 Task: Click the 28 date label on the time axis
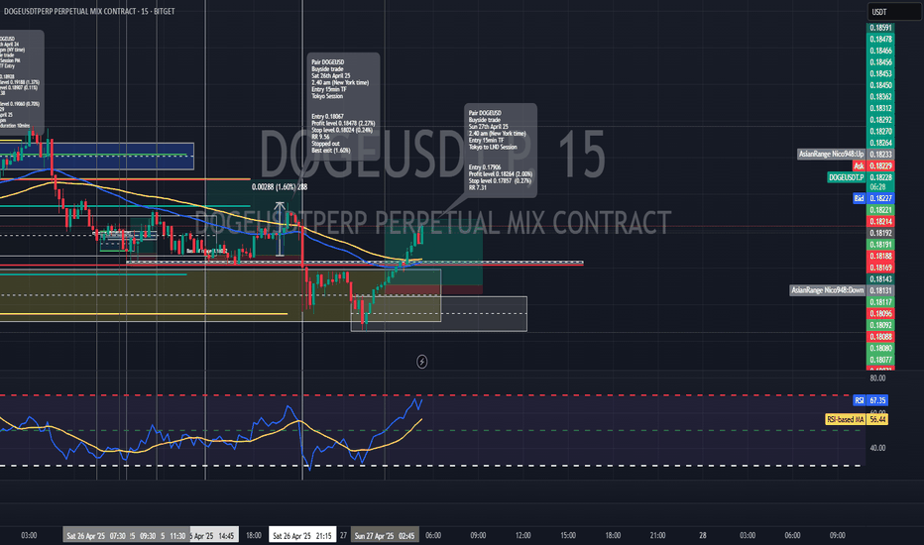coord(703,535)
